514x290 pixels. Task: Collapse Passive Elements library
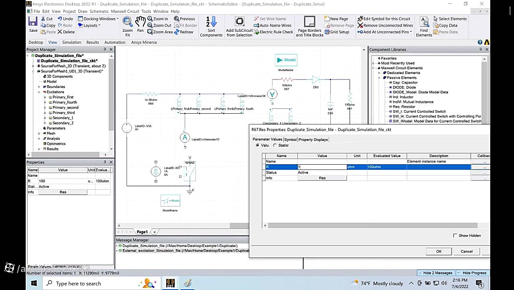pyautogui.click(x=379, y=78)
